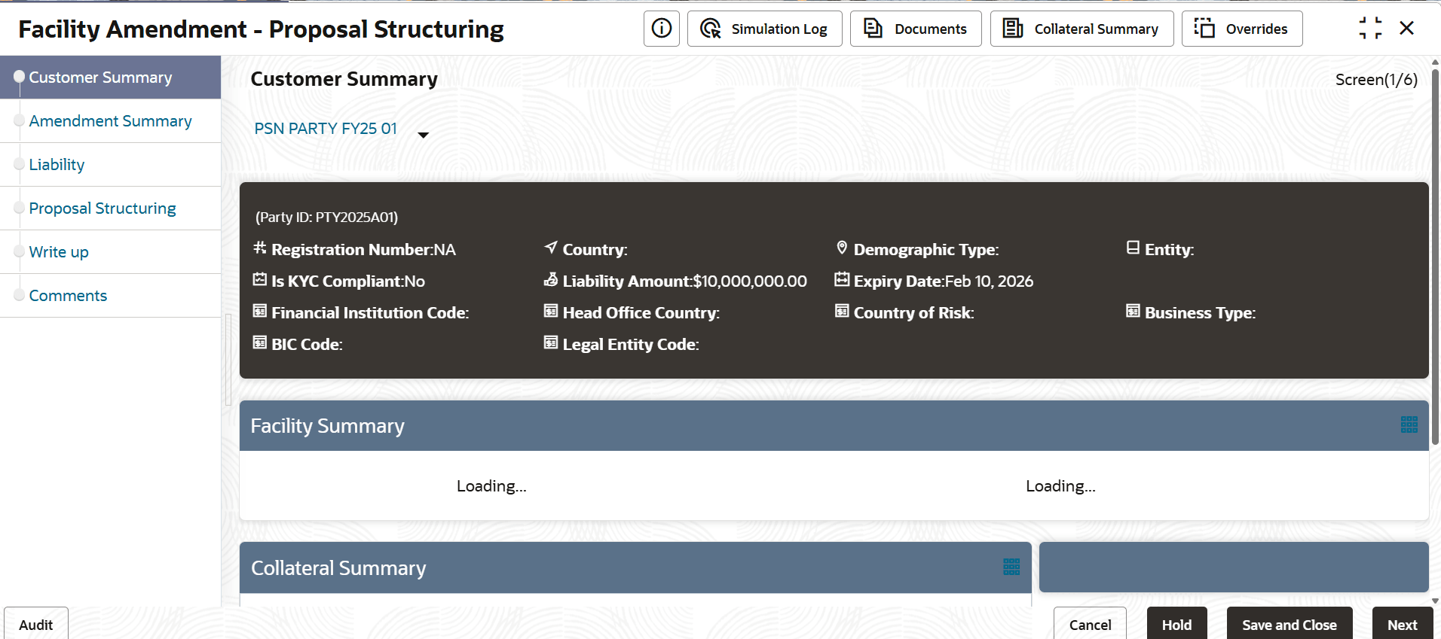This screenshot has width=1441, height=639.
Task: Close the Facility Amendment dialog
Action: pyautogui.click(x=1406, y=29)
